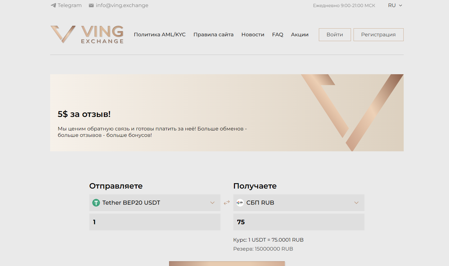Open the RU language dropdown
The width and height of the screenshot is (449, 266).
pyautogui.click(x=395, y=5)
